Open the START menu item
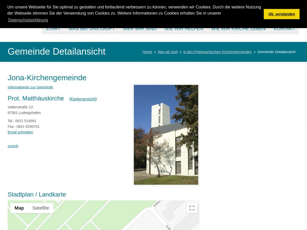 (x=53, y=30)
